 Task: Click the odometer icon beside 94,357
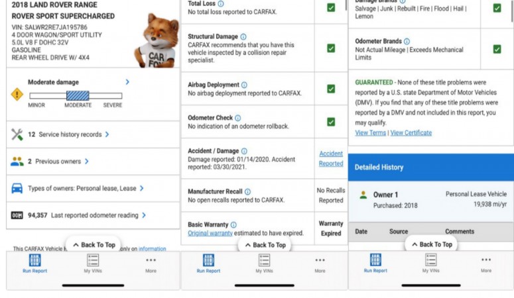[17, 215]
